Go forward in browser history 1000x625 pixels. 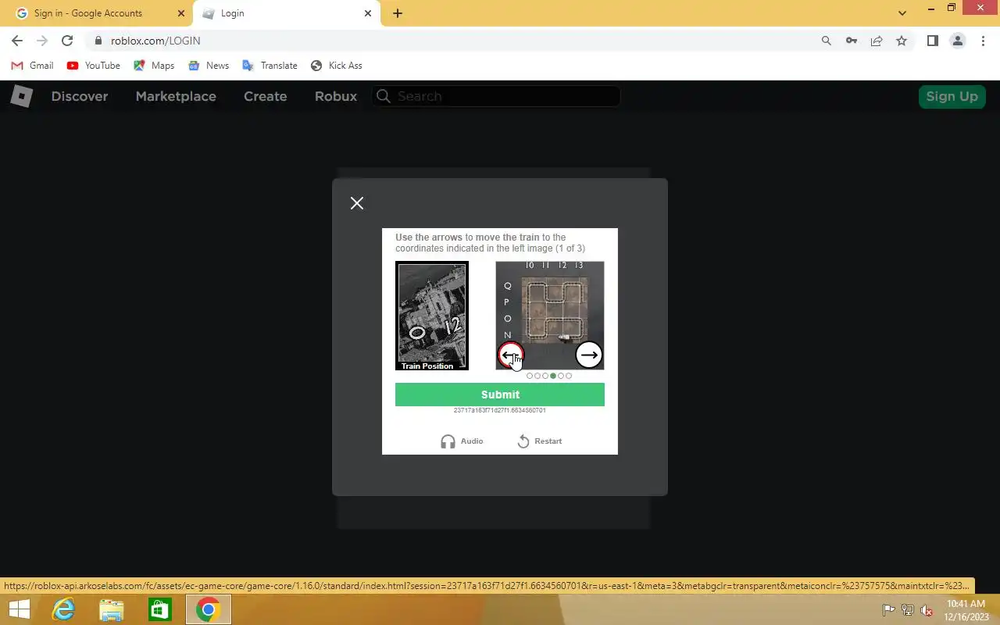click(x=42, y=41)
